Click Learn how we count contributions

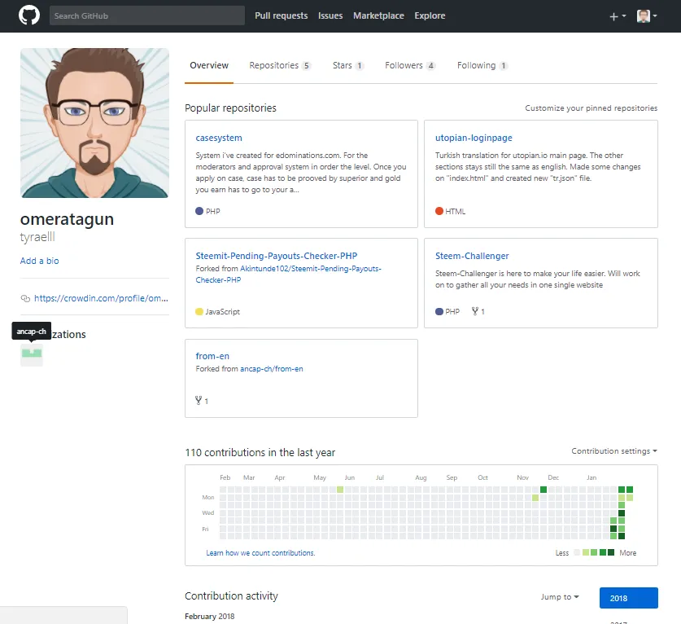tap(260, 552)
